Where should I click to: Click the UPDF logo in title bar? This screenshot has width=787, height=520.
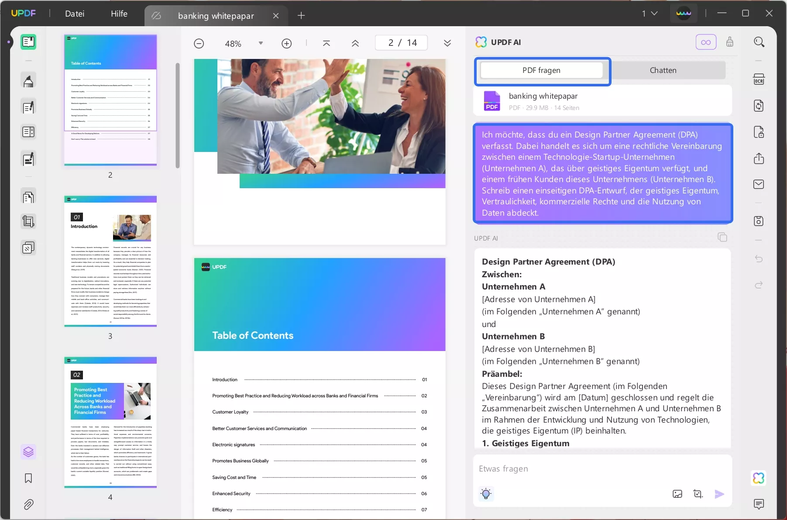[x=24, y=13]
